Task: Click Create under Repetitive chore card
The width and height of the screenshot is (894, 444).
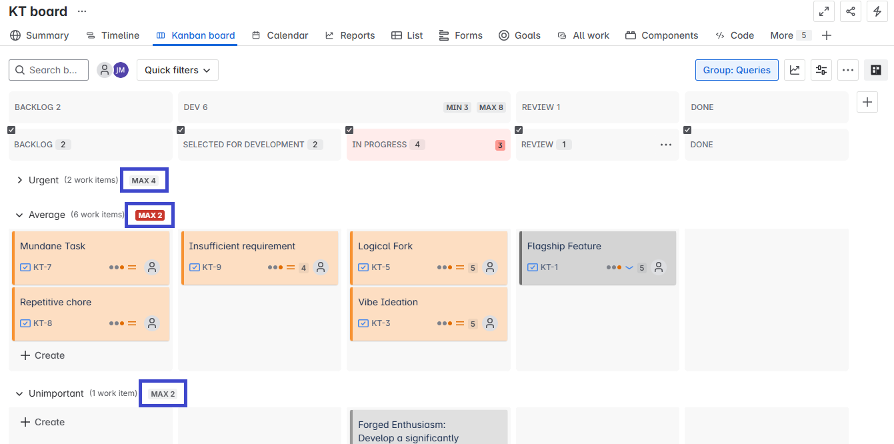Action: 43,355
